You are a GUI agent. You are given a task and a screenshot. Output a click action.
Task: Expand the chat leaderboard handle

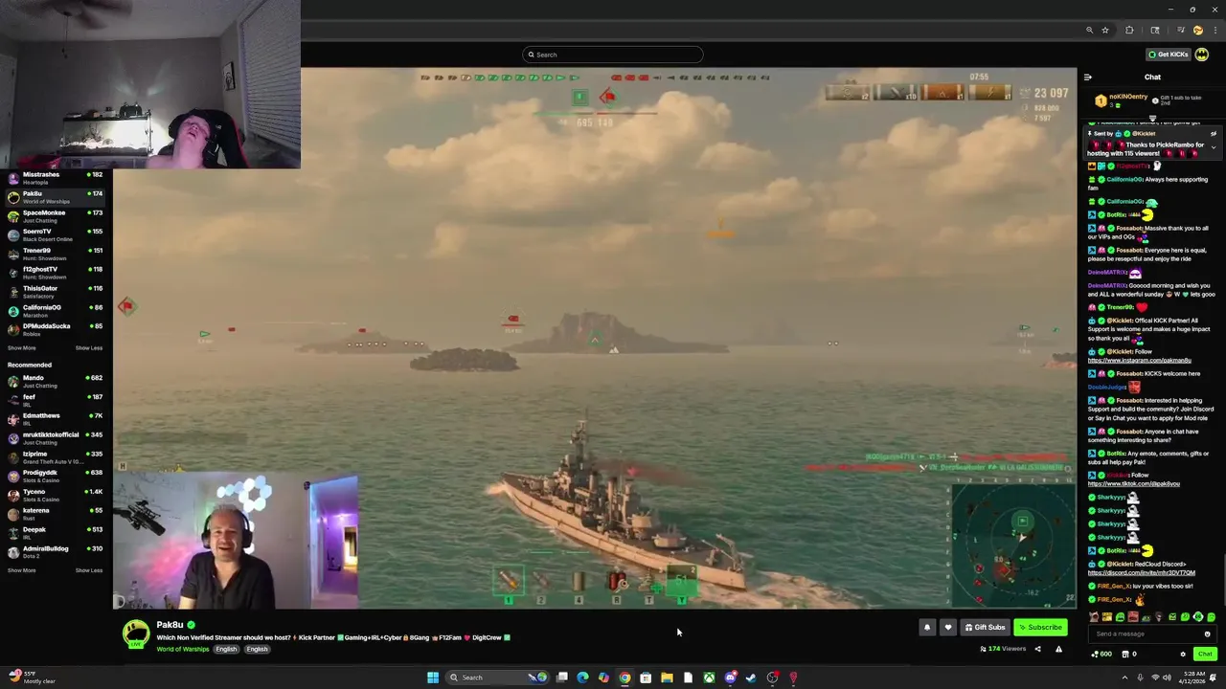point(1152,119)
